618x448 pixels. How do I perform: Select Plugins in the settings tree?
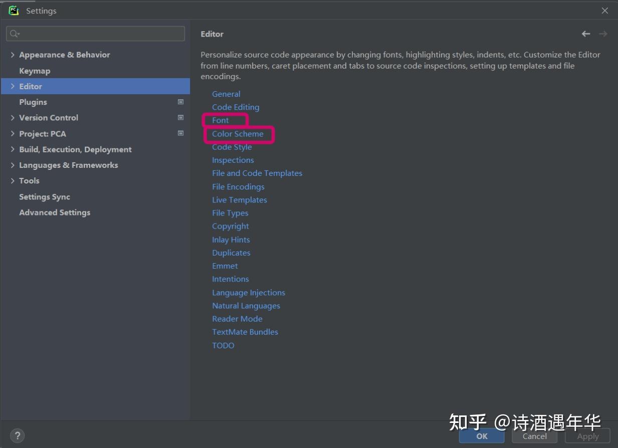pos(33,102)
